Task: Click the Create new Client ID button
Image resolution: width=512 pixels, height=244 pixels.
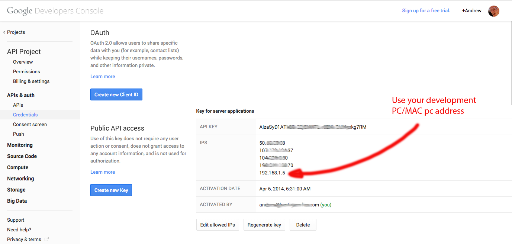Action: click(x=116, y=94)
